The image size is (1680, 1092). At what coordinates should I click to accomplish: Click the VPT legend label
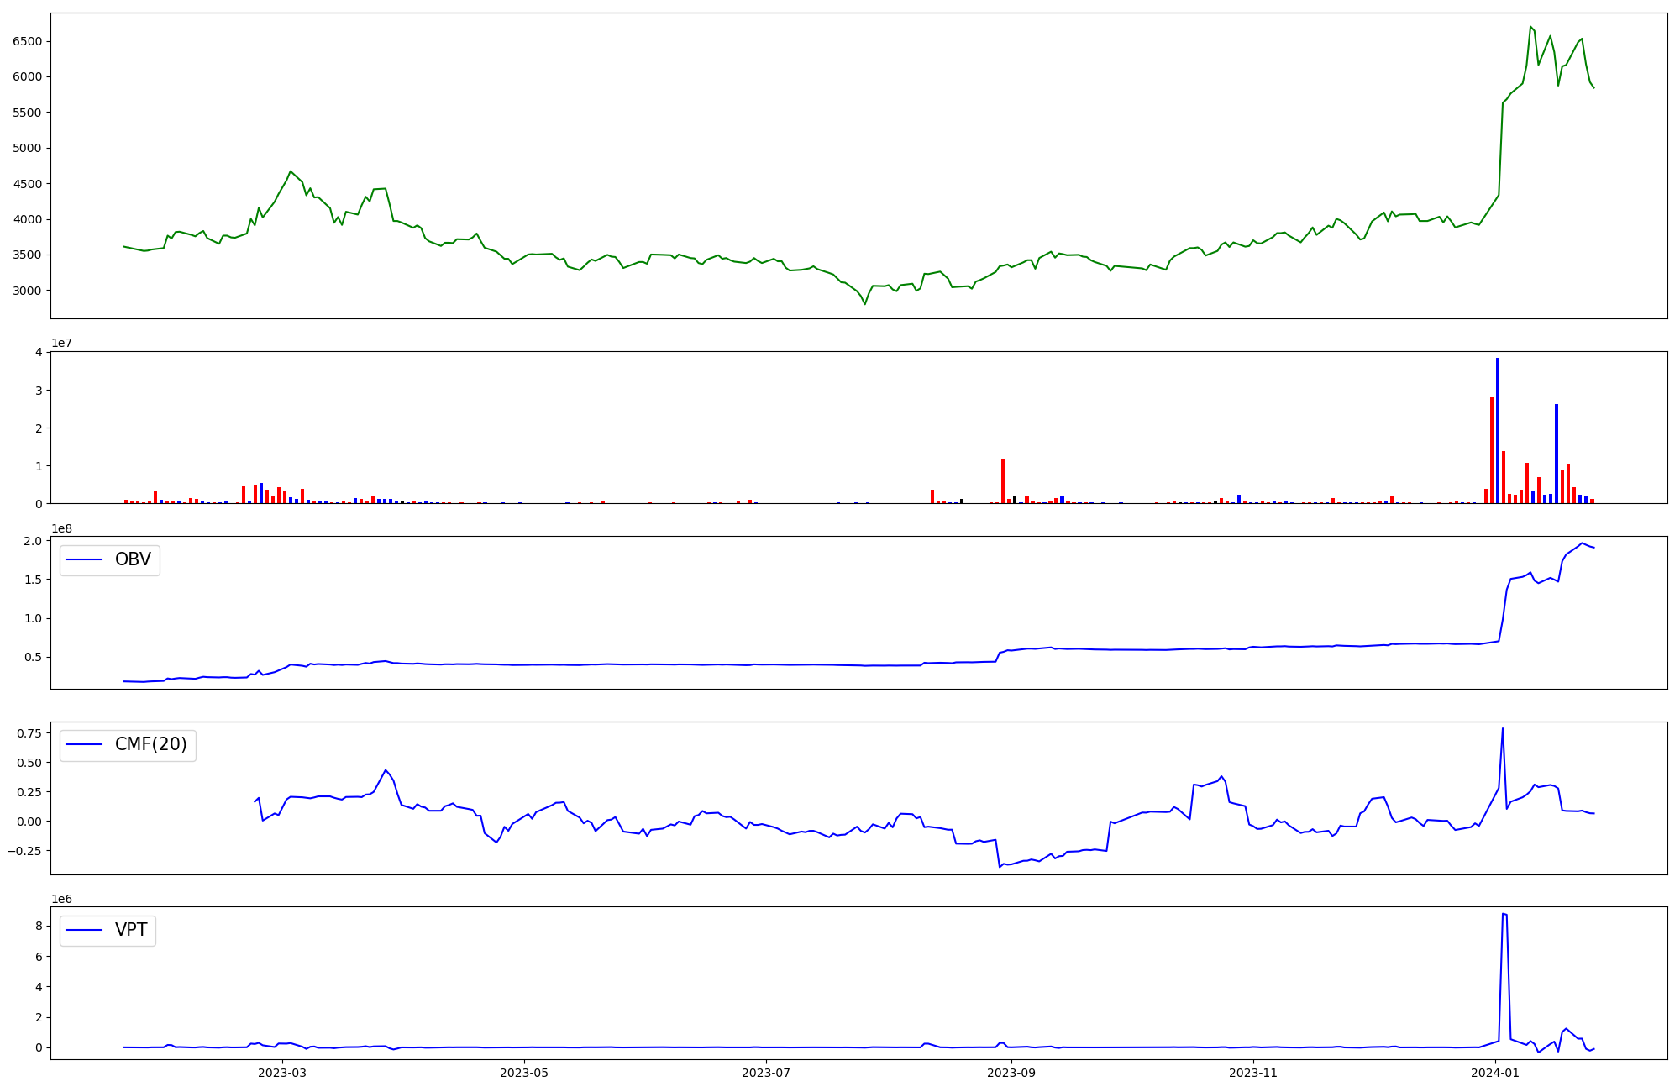[131, 930]
